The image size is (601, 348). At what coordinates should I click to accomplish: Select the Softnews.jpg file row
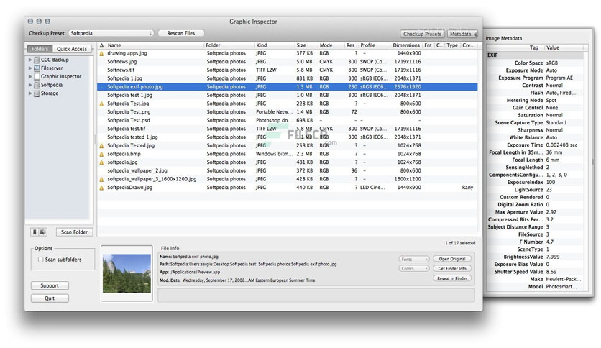pyautogui.click(x=287, y=62)
